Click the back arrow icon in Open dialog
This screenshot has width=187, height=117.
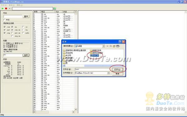coord(108,46)
